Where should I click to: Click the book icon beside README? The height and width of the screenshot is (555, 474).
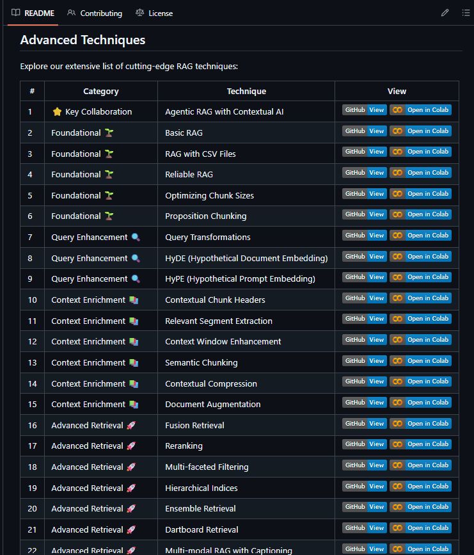tap(15, 13)
